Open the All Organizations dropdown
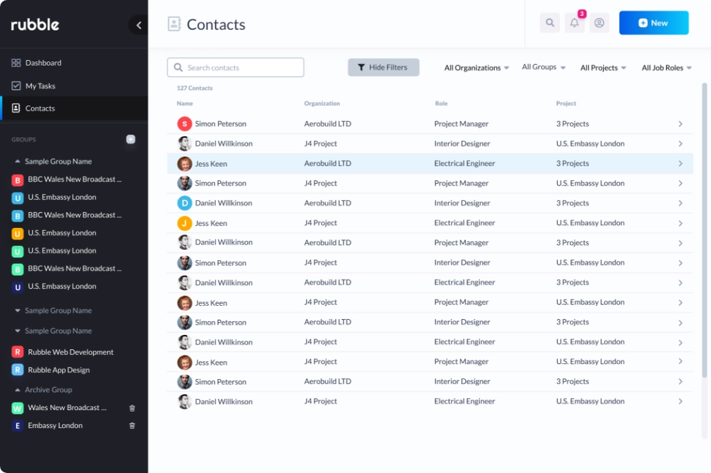Viewport: 711px width, 473px height. (476, 68)
